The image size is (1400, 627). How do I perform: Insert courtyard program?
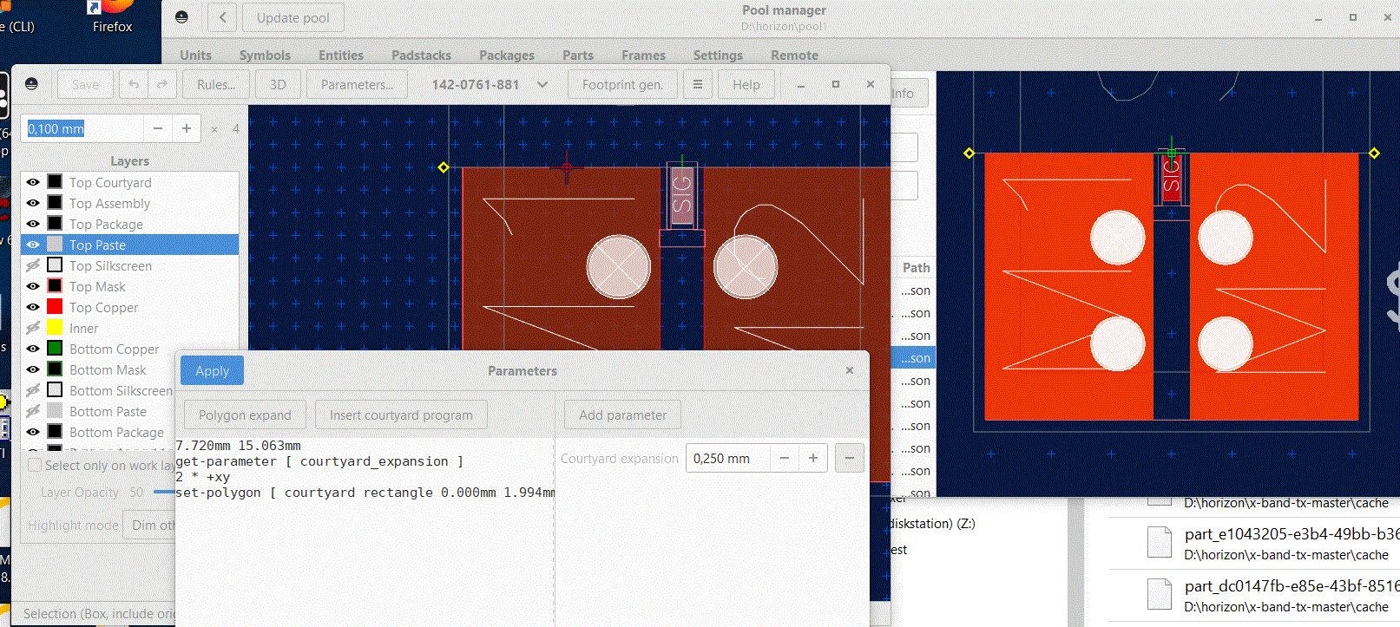coord(401,415)
